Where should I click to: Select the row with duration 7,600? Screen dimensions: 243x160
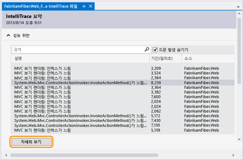[123, 97]
